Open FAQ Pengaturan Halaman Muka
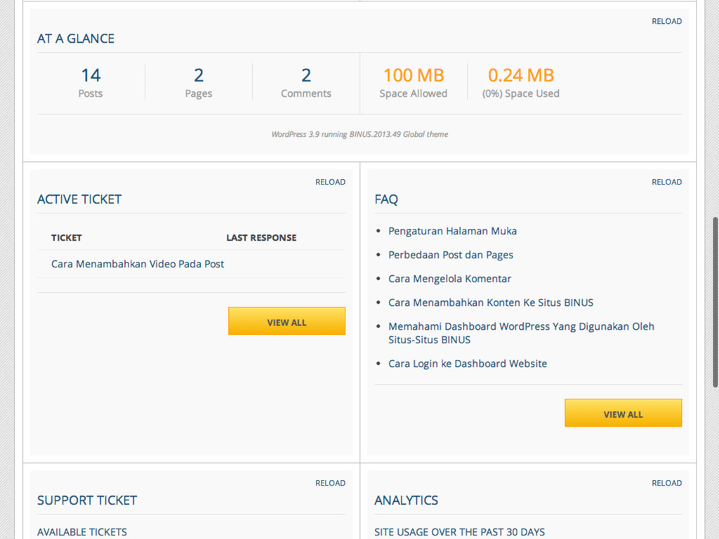The image size is (719, 539). [x=452, y=231]
